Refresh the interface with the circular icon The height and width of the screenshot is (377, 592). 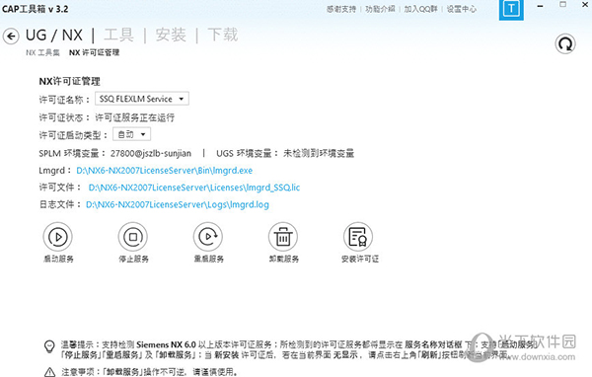coord(565,43)
